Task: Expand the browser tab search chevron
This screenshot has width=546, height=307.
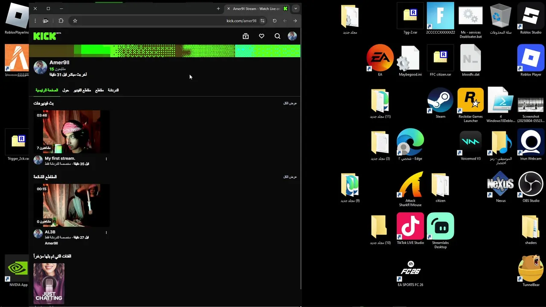Action: point(296,9)
